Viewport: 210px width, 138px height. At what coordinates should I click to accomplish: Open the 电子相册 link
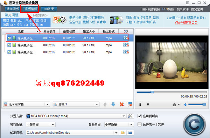pyautogui.click(x=75, y=17)
